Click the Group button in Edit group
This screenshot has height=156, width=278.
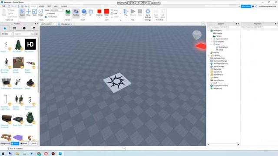[115, 10]
